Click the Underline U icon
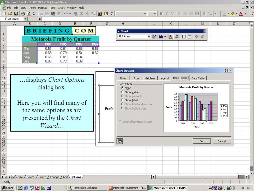This screenshot has height=191, width=254. pyautogui.click(x=173, y=14)
